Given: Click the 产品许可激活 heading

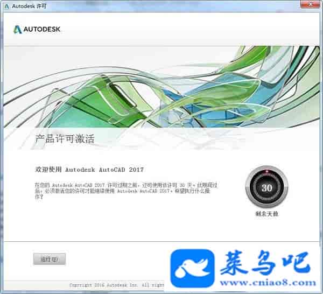Looking at the screenshot, I should 65,139.
